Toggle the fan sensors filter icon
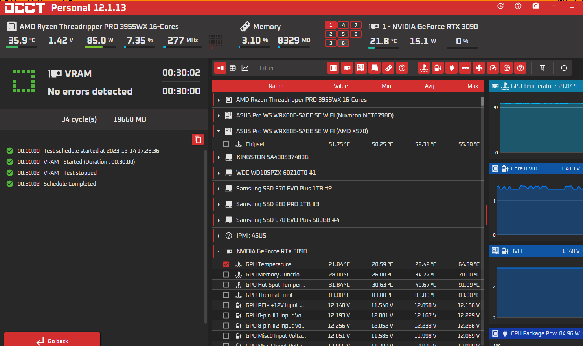 (x=479, y=68)
